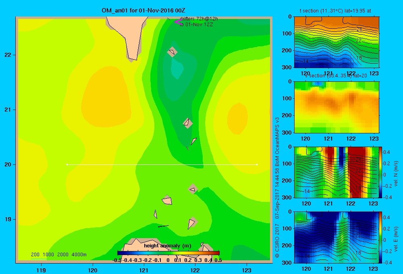
Task: Select the magenta drifter track marker
Action: tap(178, 22)
